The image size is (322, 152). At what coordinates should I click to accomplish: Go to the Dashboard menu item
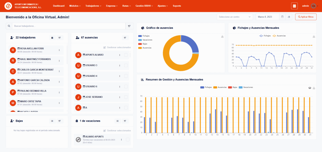tap(58, 6)
